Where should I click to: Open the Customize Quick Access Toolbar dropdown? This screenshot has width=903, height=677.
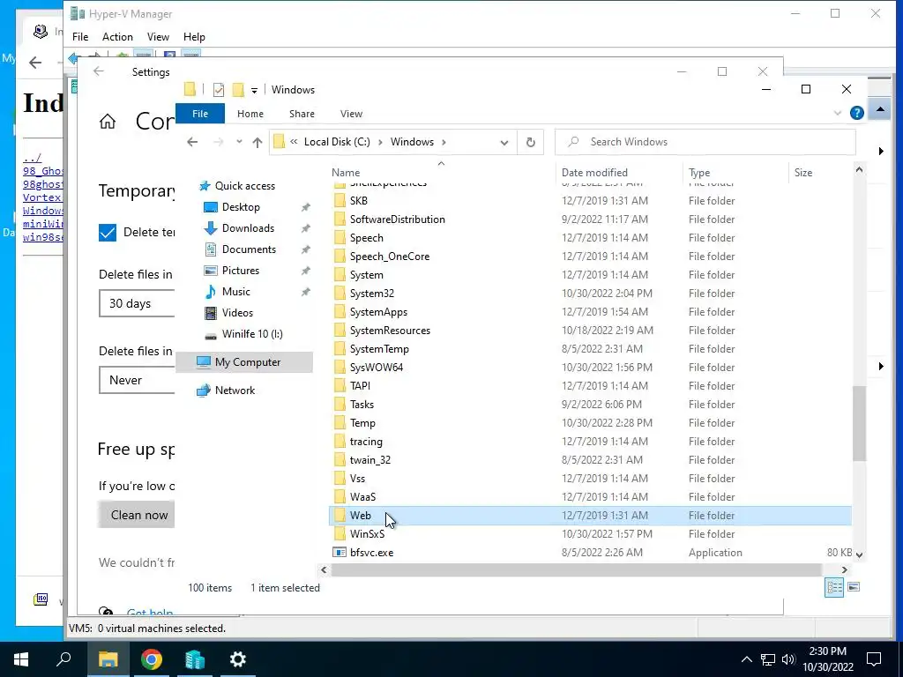[254, 91]
